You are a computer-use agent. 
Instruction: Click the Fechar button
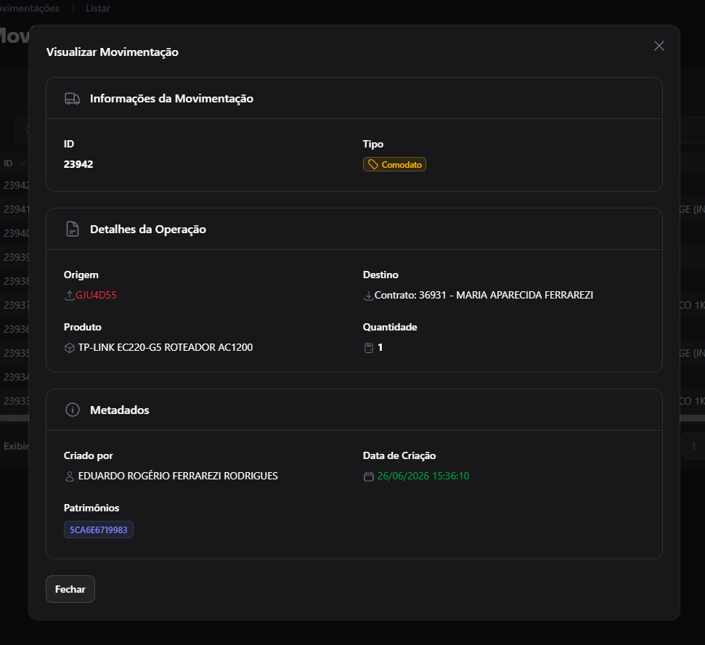tap(70, 589)
